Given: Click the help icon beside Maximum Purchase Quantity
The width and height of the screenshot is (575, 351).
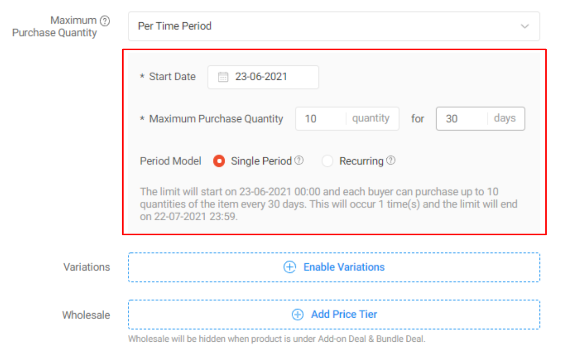Looking at the screenshot, I should (x=105, y=20).
